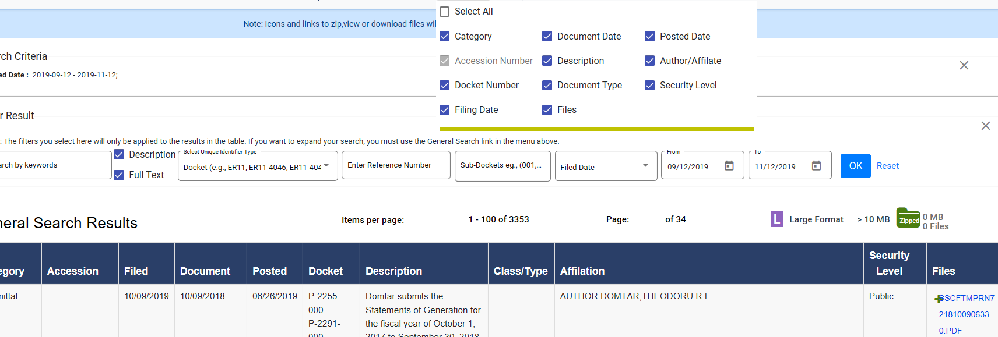Toggle the Filing Date checkbox
The image size is (998, 337).
click(x=445, y=109)
